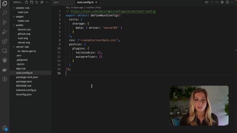The height and width of the screenshot is (133, 237).
Task: Open the Docker whale icon
Action: click(x=5, y=70)
